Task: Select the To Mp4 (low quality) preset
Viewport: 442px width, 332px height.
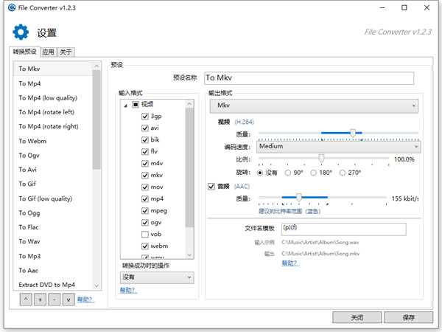Action: (x=53, y=98)
